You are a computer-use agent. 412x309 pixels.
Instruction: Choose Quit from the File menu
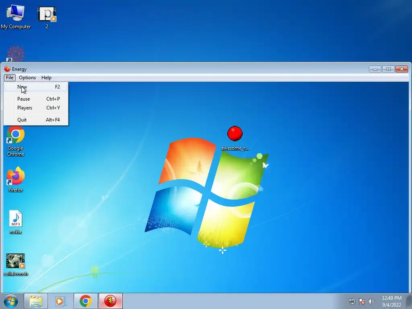tap(36, 120)
